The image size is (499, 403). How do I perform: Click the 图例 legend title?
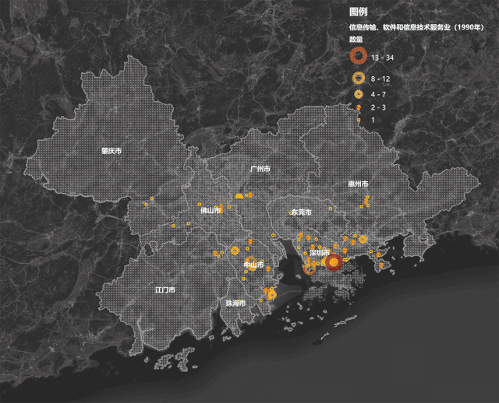[x=359, y=12]
